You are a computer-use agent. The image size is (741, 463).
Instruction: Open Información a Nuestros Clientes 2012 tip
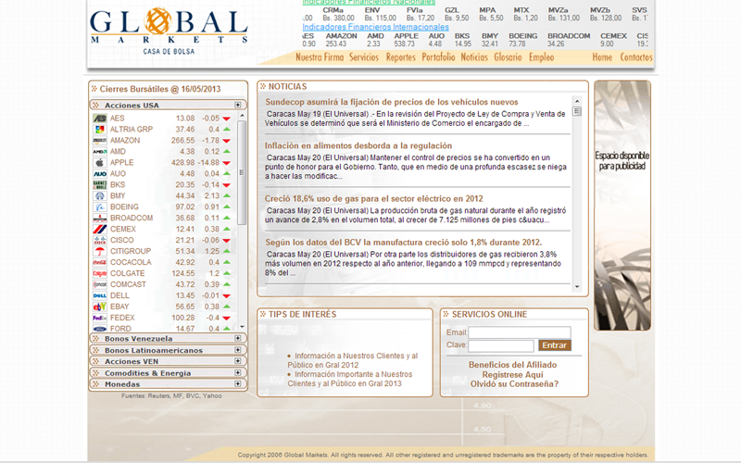pyautogui.click(x=353, y=360)
